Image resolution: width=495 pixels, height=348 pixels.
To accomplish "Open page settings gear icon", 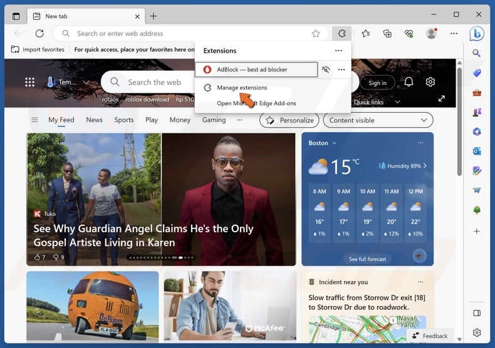I will coord(430,82).
